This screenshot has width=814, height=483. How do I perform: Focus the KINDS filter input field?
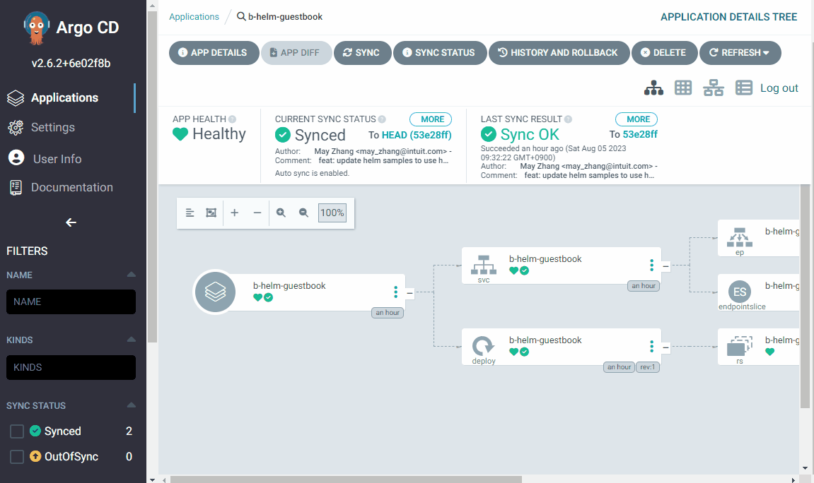tap(71, 367)
